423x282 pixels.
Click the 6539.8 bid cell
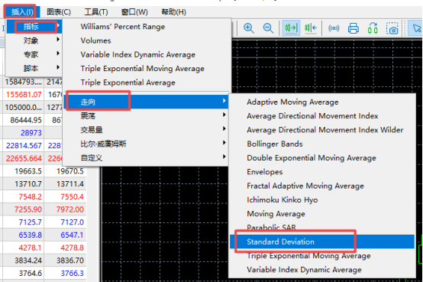point(31,235)
